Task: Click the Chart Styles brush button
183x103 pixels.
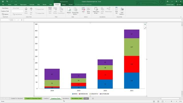Action: 145,28
